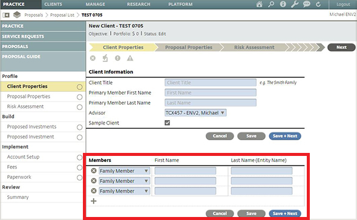Click Save + Next in Members section
357x220 pixels.
pyautogui.click(x=285, y=213)
